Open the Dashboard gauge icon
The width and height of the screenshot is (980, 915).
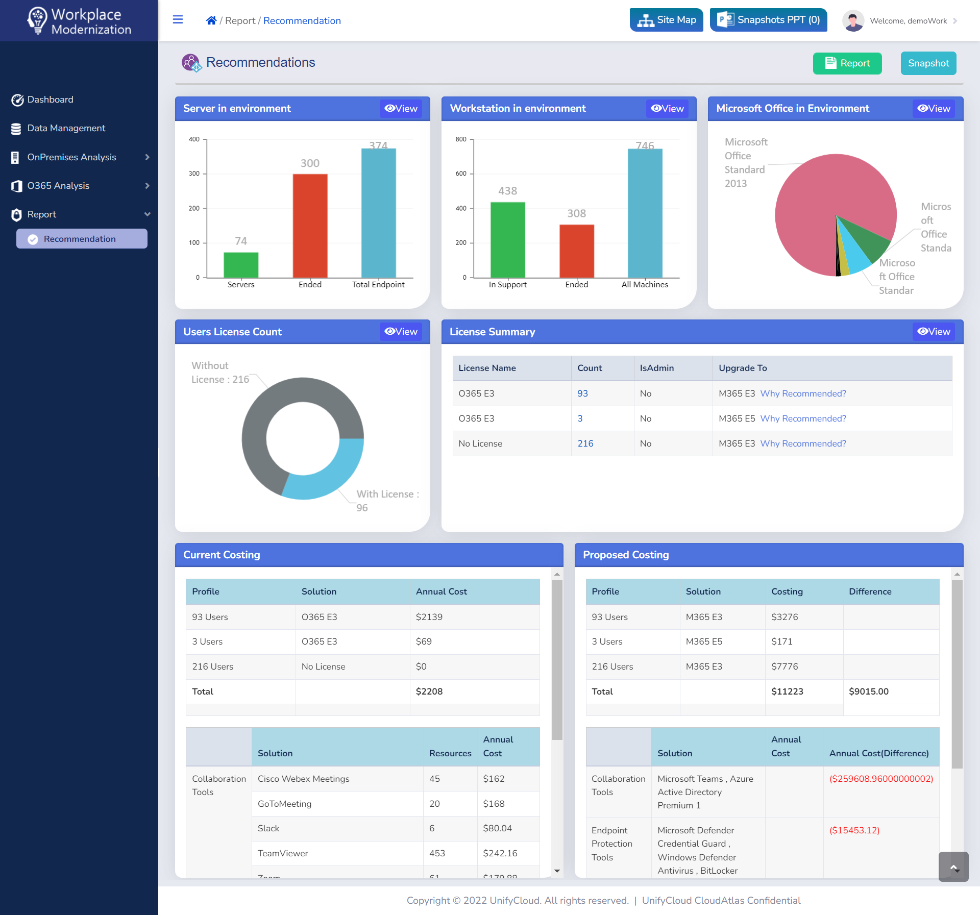[17, 100]
